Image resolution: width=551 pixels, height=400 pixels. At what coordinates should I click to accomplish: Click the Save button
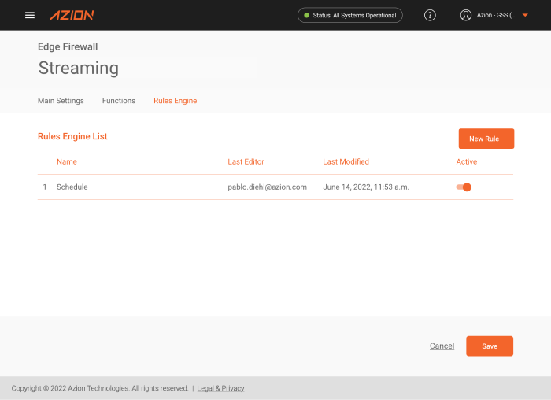[490, 346]
